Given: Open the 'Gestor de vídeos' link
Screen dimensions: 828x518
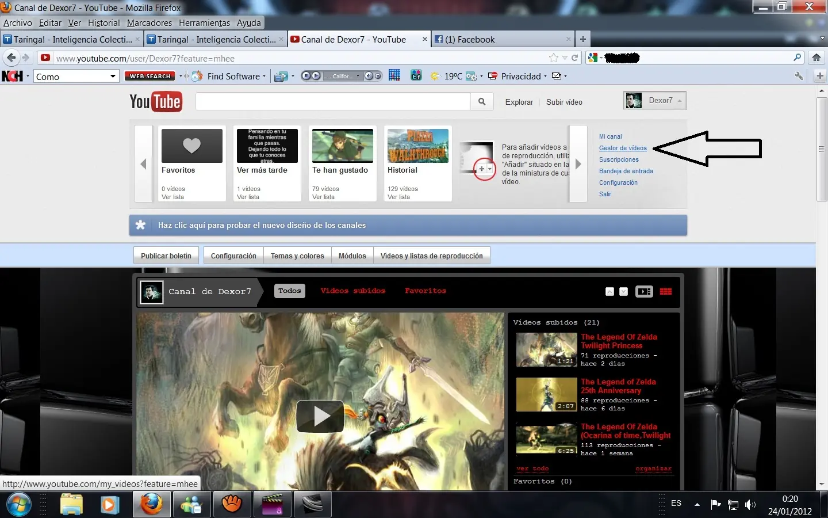Looking at the screenshot, I should (x=623, y=148).
